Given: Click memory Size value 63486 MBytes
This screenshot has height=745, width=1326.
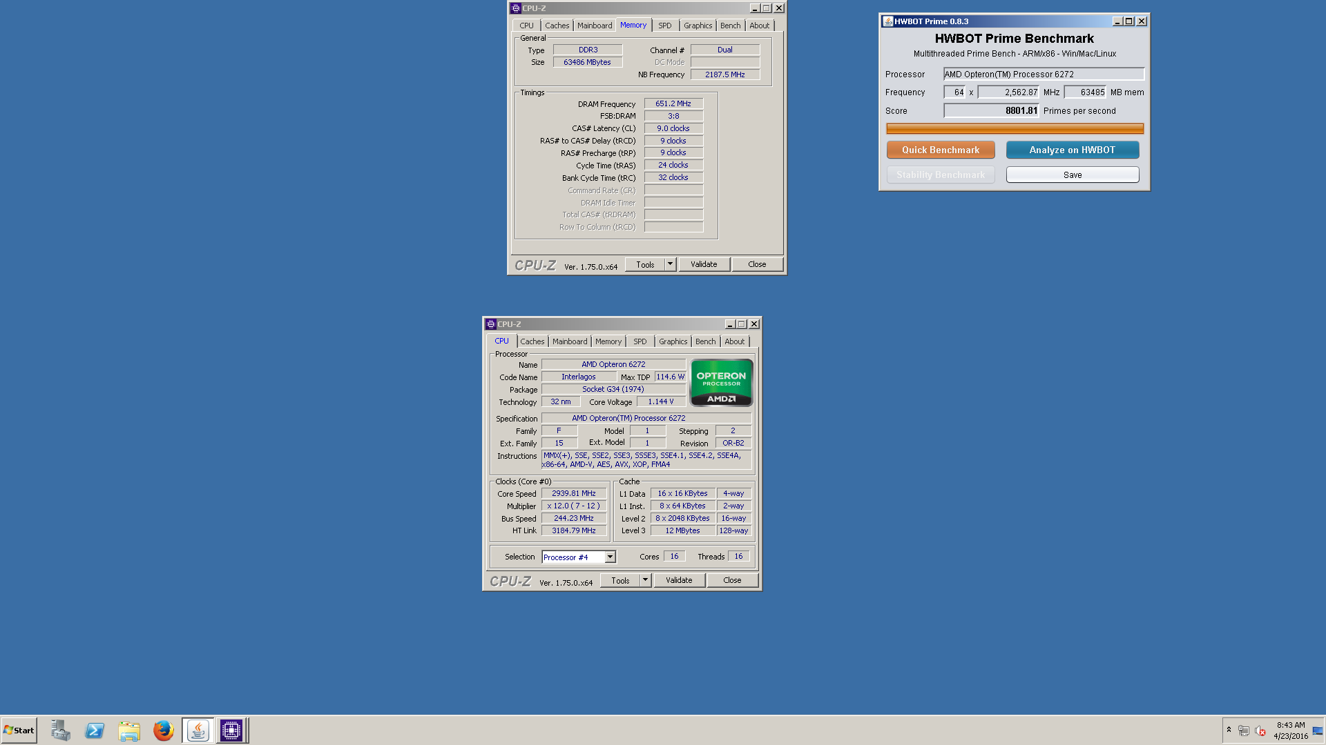Looking at the screenshot, I should [588, 62].
